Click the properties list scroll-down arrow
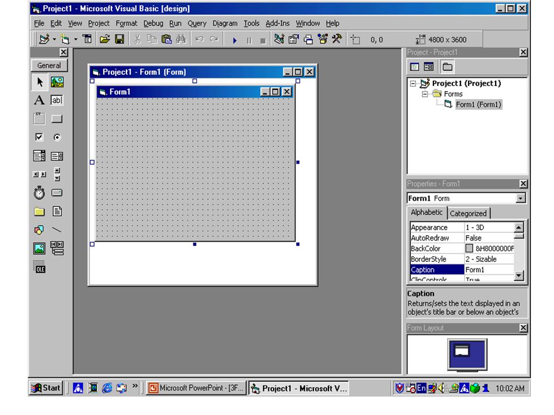554x415 pixels. click(519, 276)
